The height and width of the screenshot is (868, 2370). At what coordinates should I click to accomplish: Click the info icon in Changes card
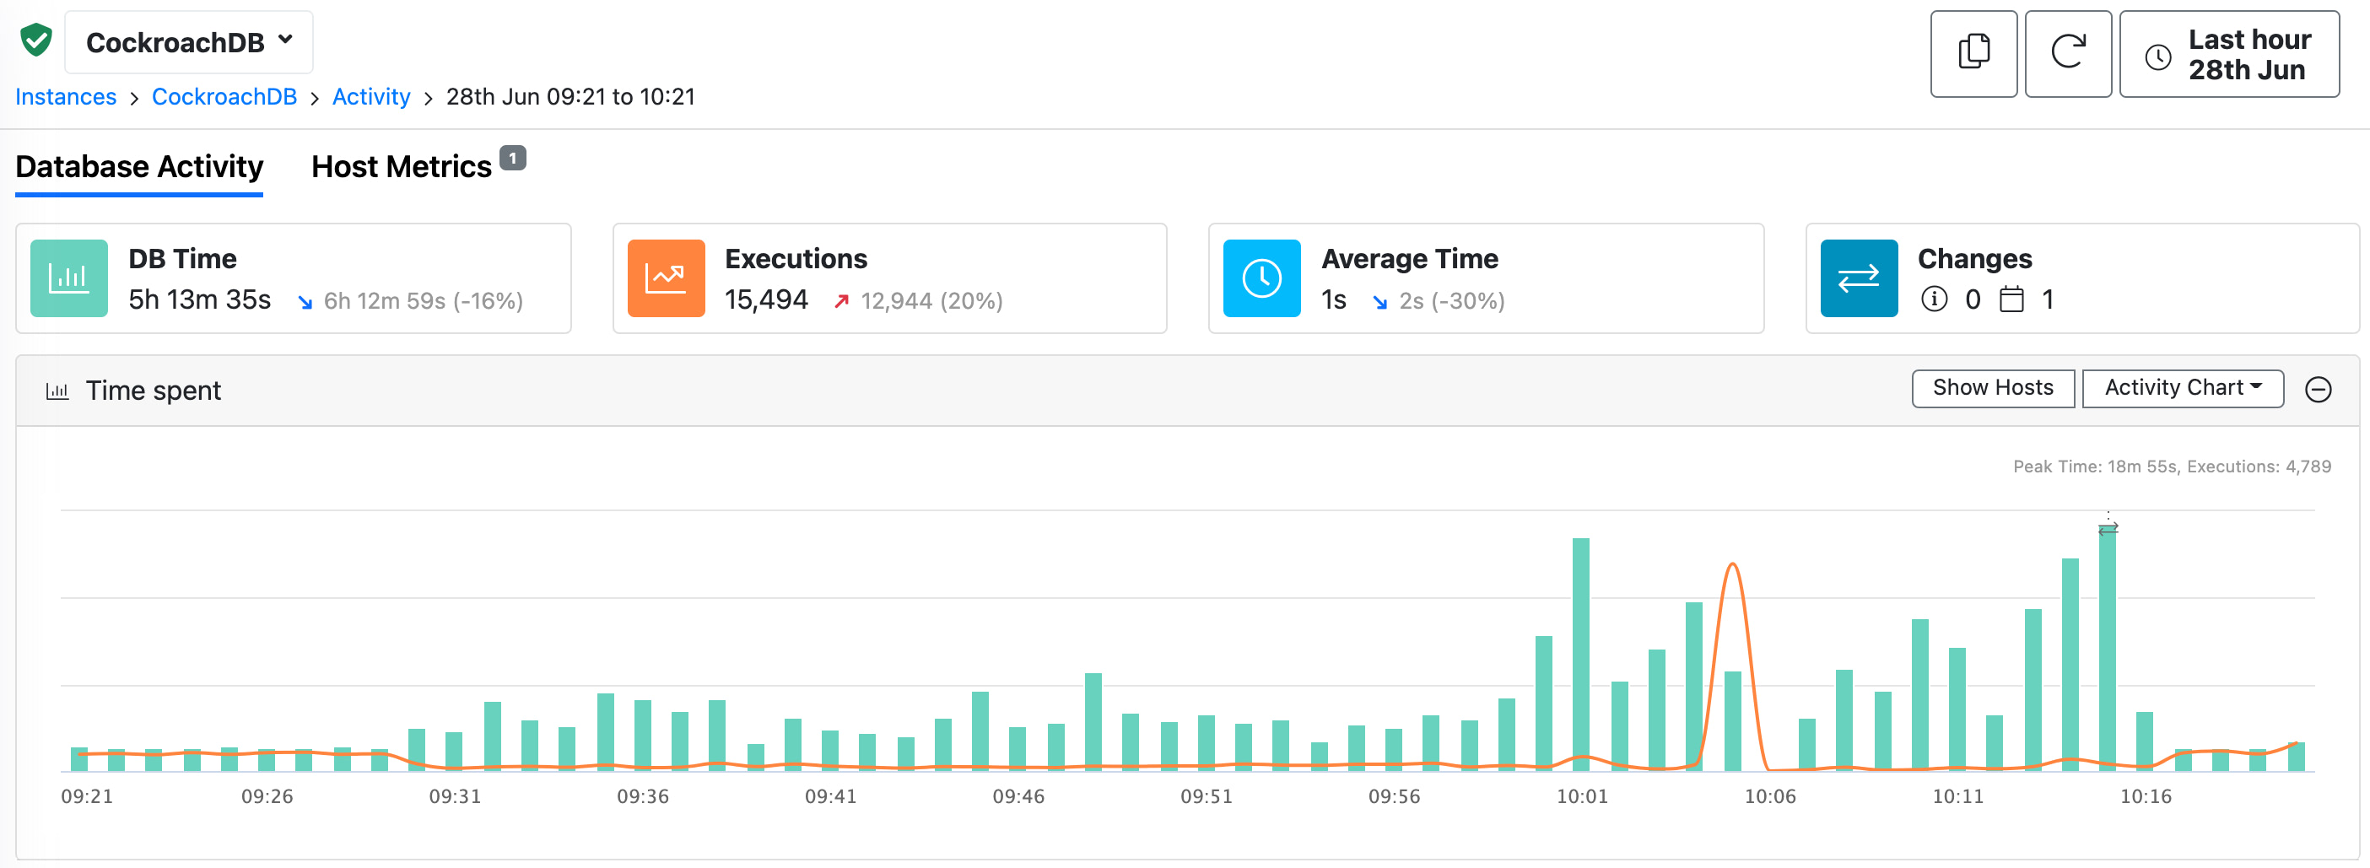(1934, 299)
